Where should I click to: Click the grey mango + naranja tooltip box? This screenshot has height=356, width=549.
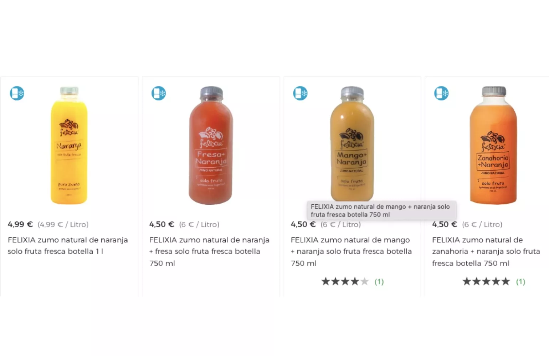tap(381, 210)
